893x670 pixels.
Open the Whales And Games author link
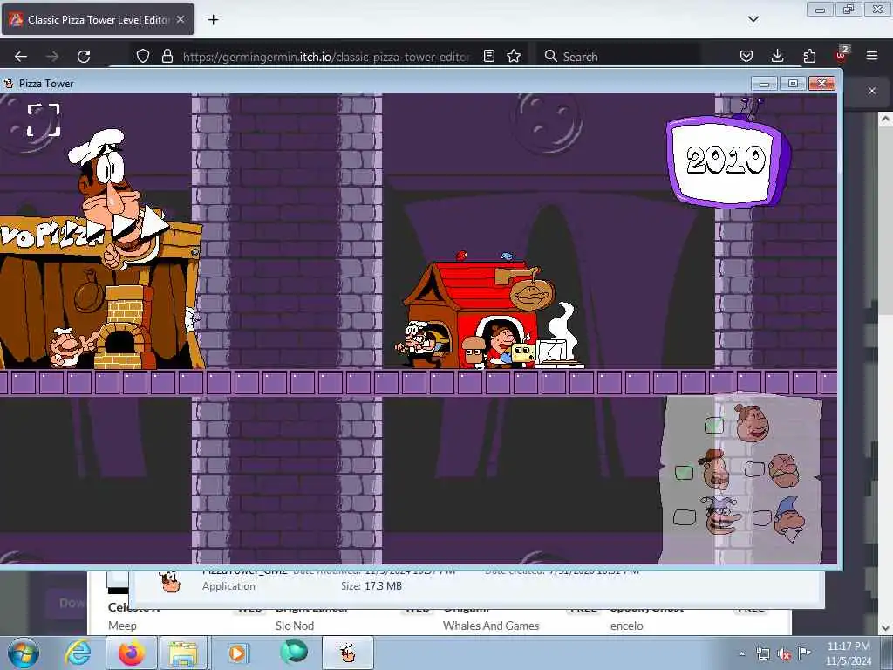491,626
